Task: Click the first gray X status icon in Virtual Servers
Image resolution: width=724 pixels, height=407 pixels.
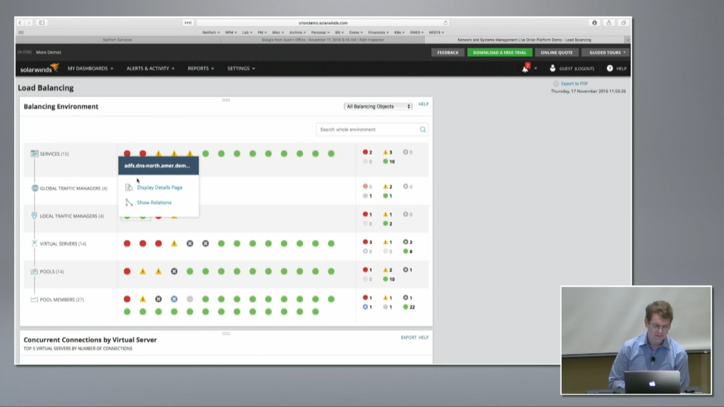Action: 190,243
